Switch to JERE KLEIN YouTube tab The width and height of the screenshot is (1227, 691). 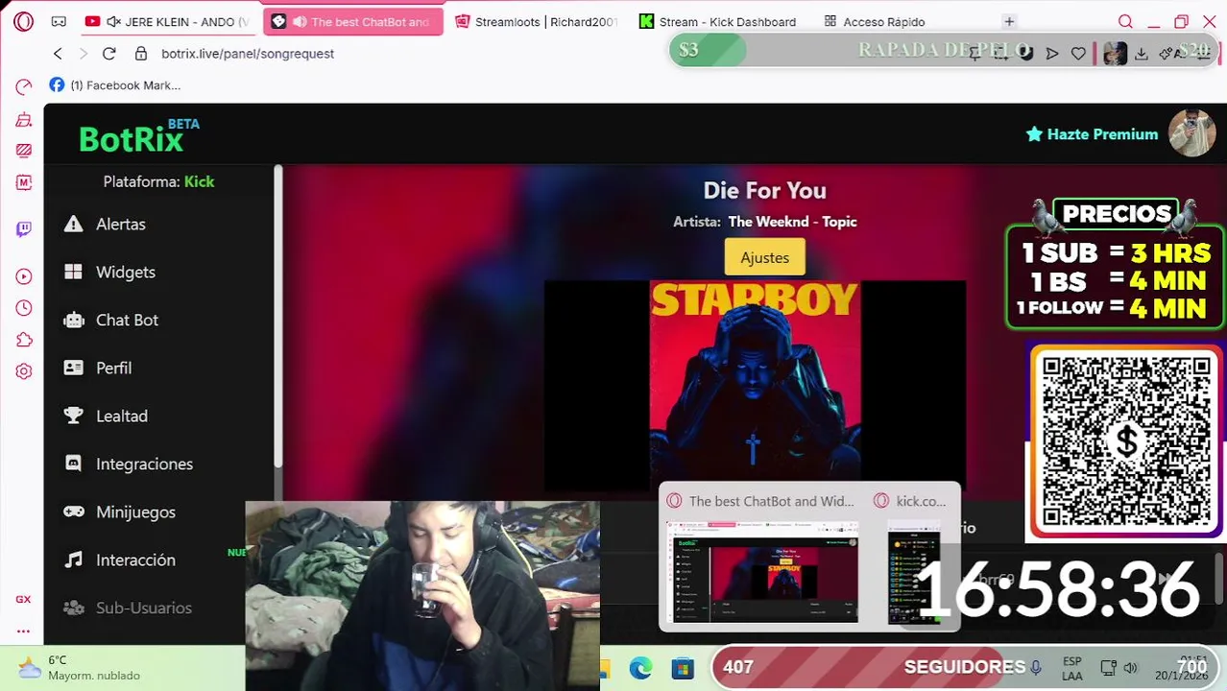coord(167,21)
